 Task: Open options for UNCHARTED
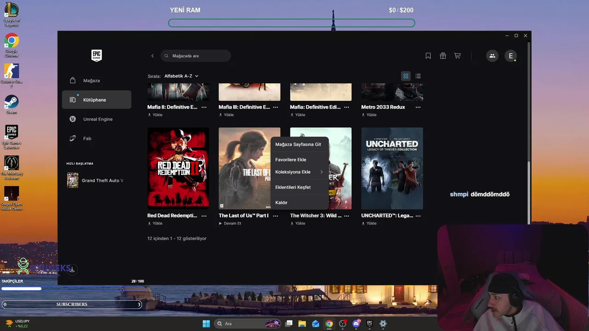(x=418, y=216)
